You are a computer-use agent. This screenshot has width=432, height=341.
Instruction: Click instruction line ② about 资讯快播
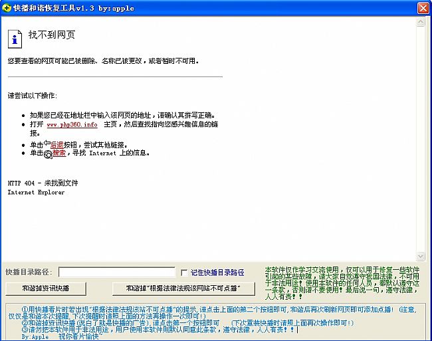pyautogui.click(x=187, y=323)
